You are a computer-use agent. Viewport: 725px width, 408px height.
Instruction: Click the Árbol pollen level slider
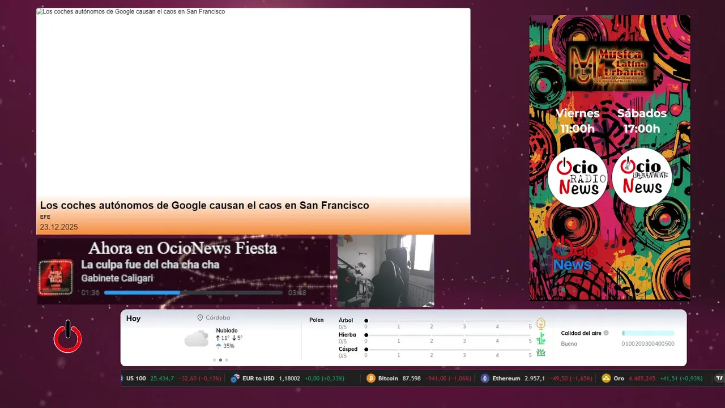tap(448, 321)
